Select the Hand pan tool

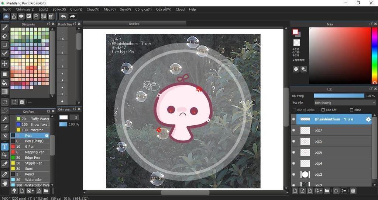tap(4, 183)
